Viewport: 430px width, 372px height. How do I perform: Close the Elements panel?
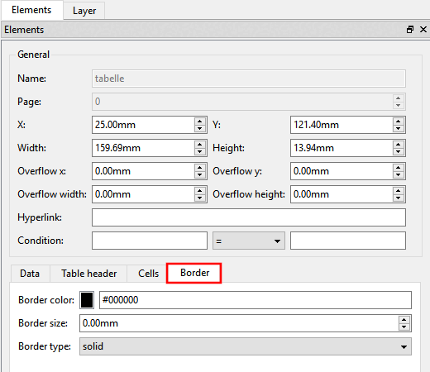click(x=423, y=30)
